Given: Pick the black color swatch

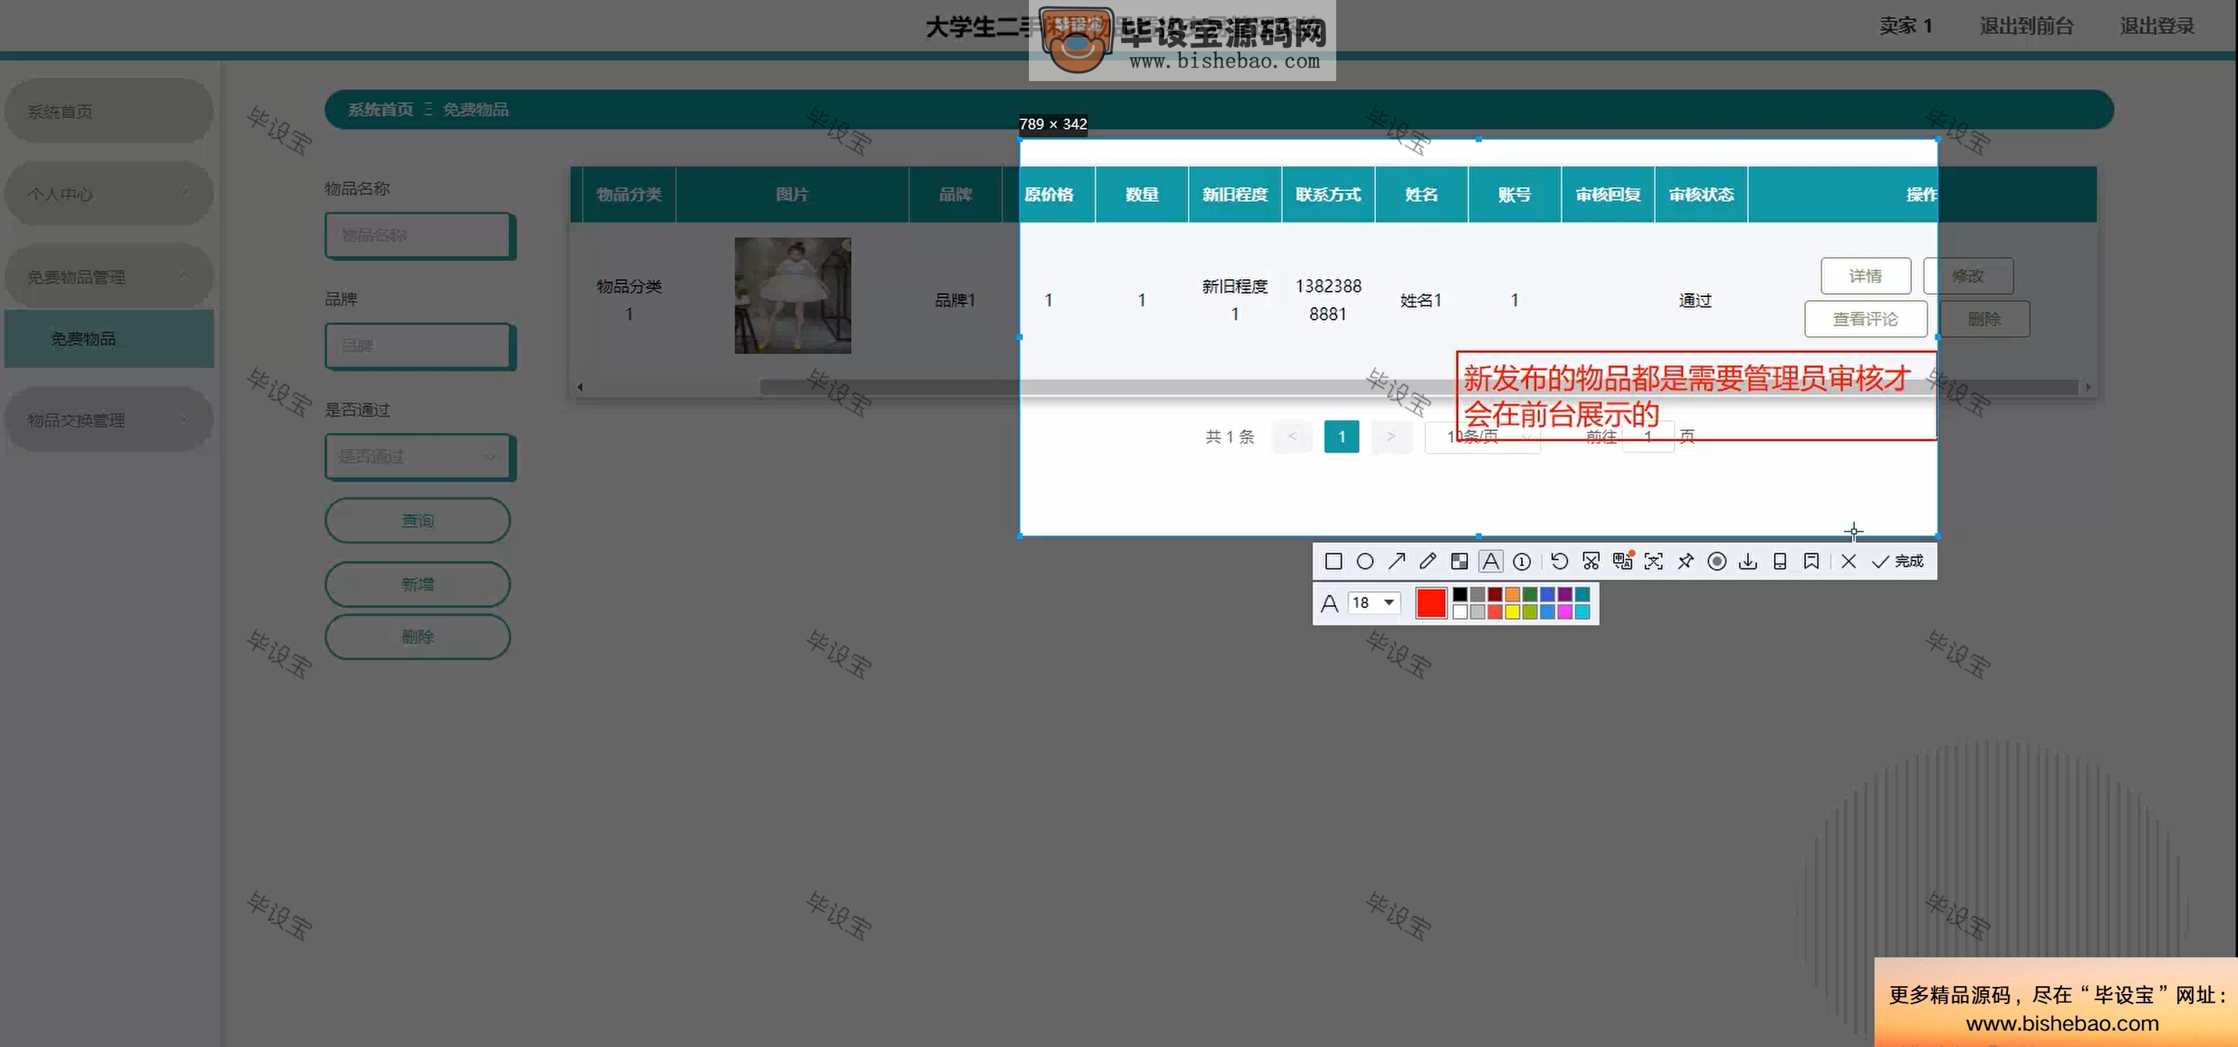Looking at the screenshot, I should pos(1460,595).
